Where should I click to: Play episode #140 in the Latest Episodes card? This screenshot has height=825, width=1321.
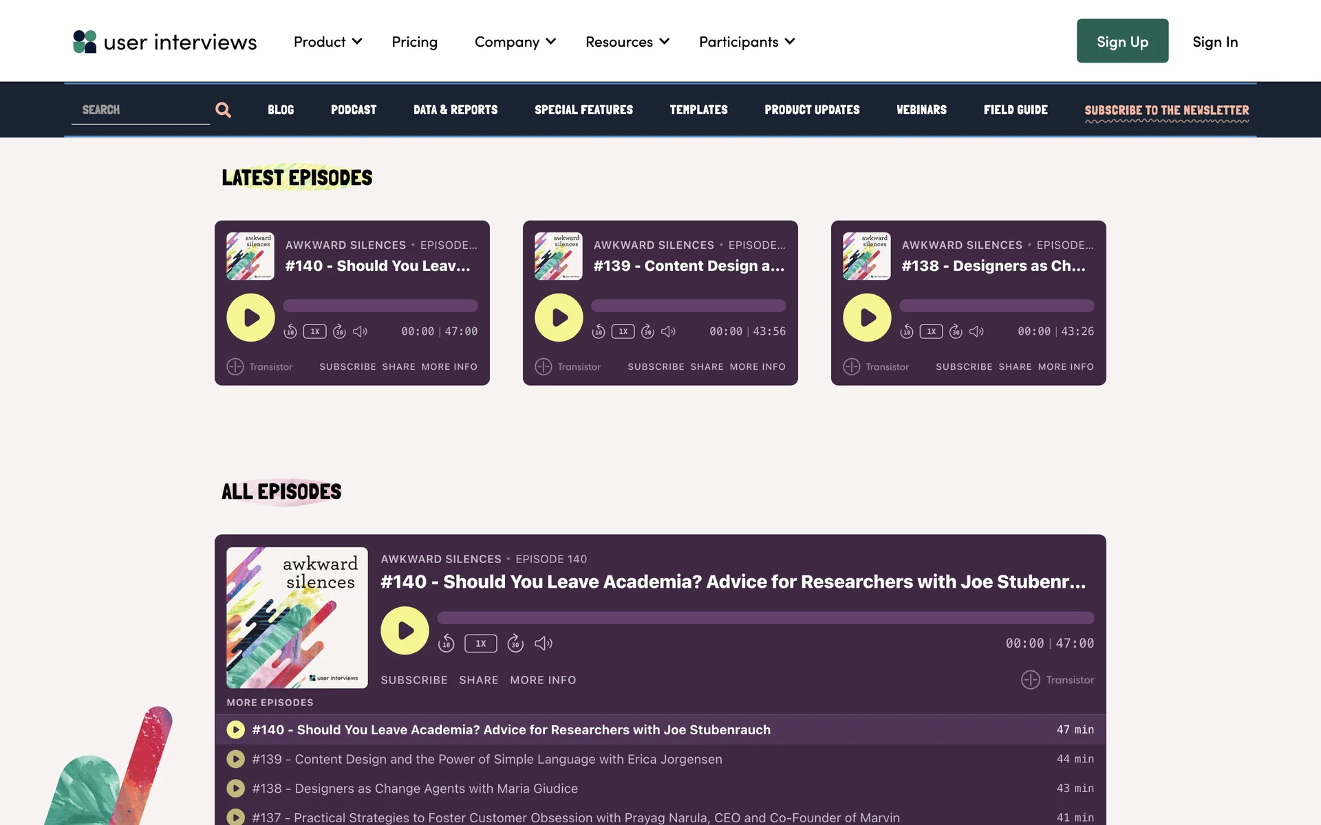251,318
